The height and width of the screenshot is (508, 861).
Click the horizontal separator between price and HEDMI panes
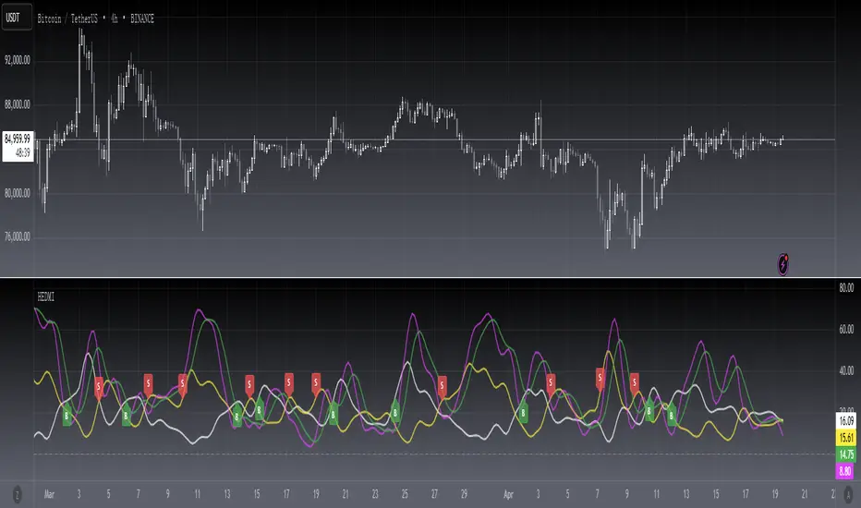[x=430, y=278]
